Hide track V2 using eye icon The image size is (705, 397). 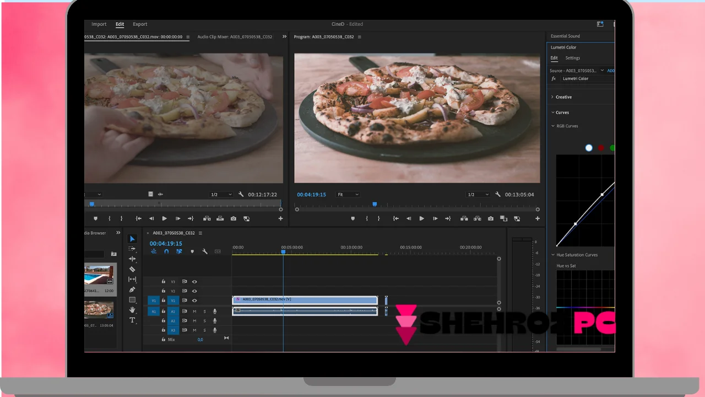click(194, 291)
